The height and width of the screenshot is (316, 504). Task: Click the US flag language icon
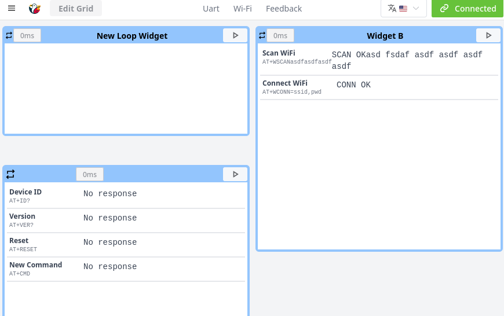[403, 9]
